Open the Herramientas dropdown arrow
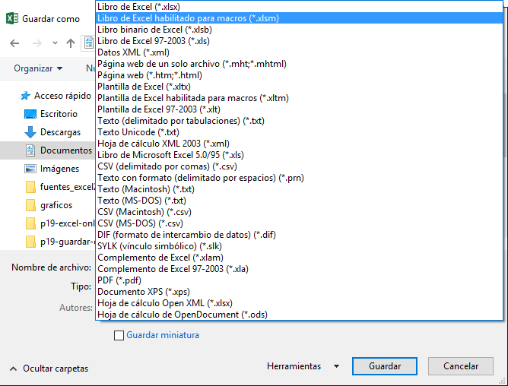This screenshot has width=508, height=386. 337,366
